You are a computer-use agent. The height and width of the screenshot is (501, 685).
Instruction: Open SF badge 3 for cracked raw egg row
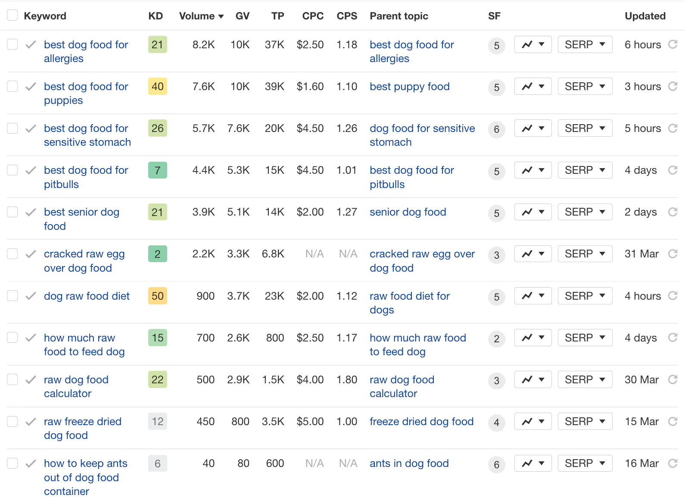(x=496, y=255)
